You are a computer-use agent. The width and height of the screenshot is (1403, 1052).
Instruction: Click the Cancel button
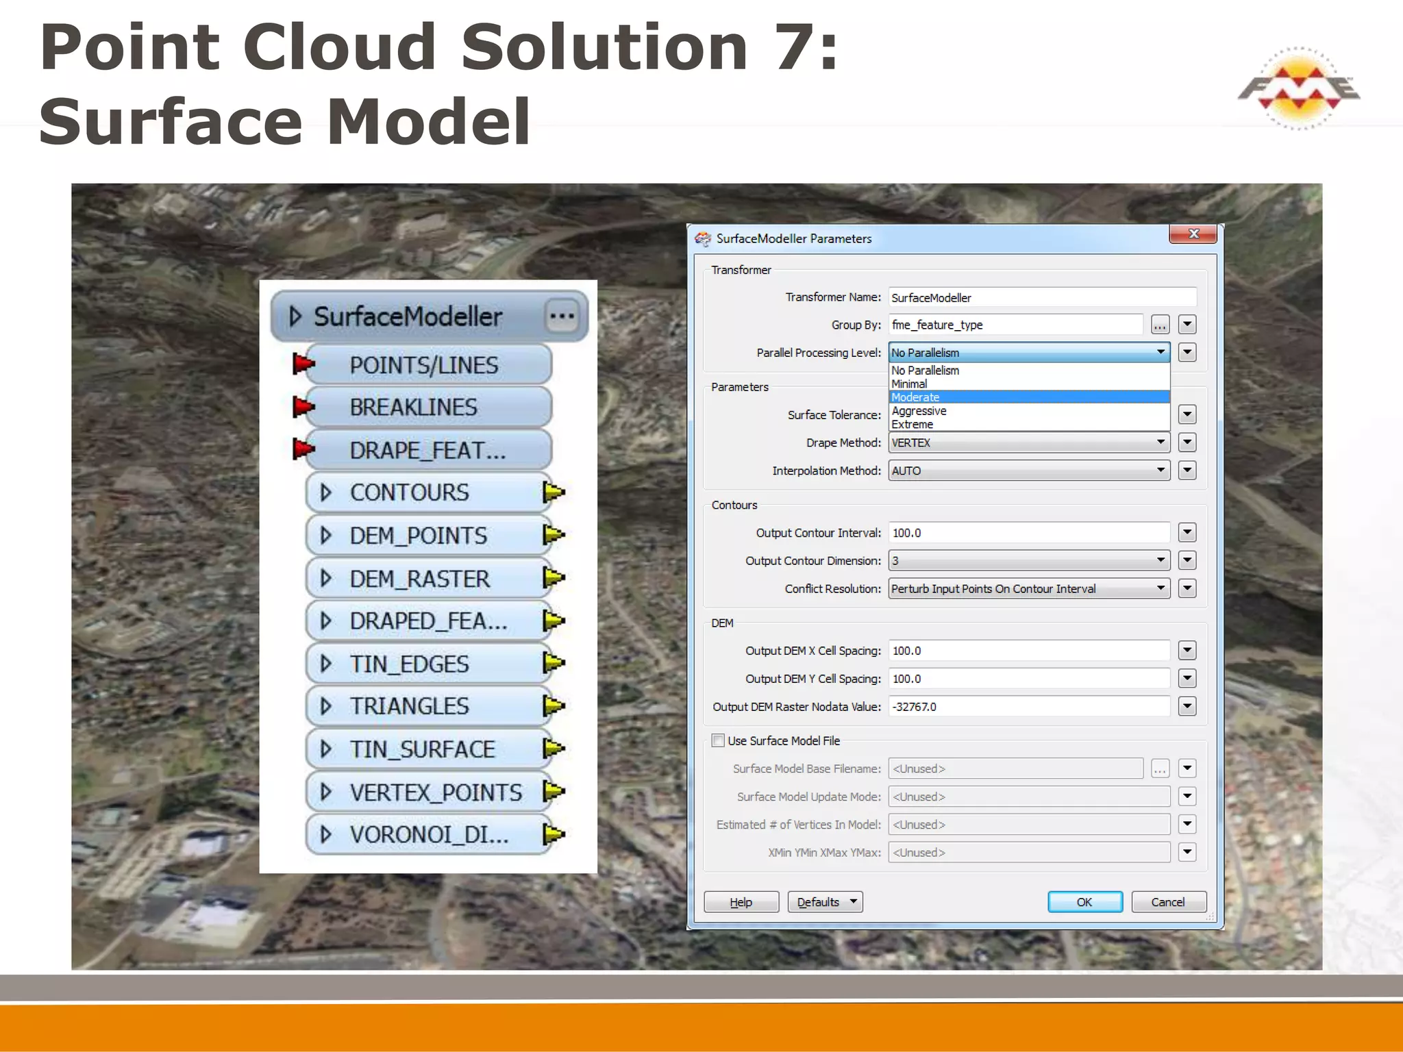point(1169,902)
